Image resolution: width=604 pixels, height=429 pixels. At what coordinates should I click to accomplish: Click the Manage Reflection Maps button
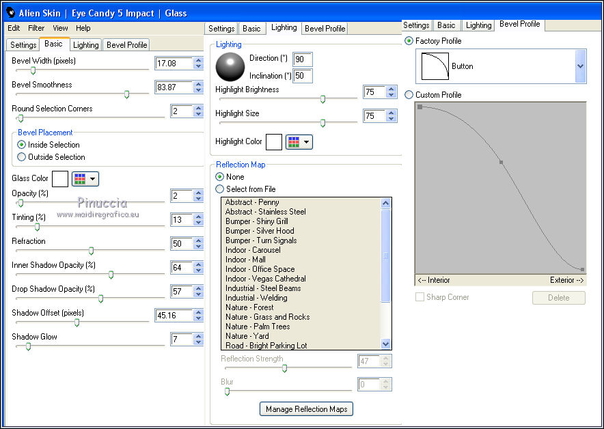(x=306, y=409)
